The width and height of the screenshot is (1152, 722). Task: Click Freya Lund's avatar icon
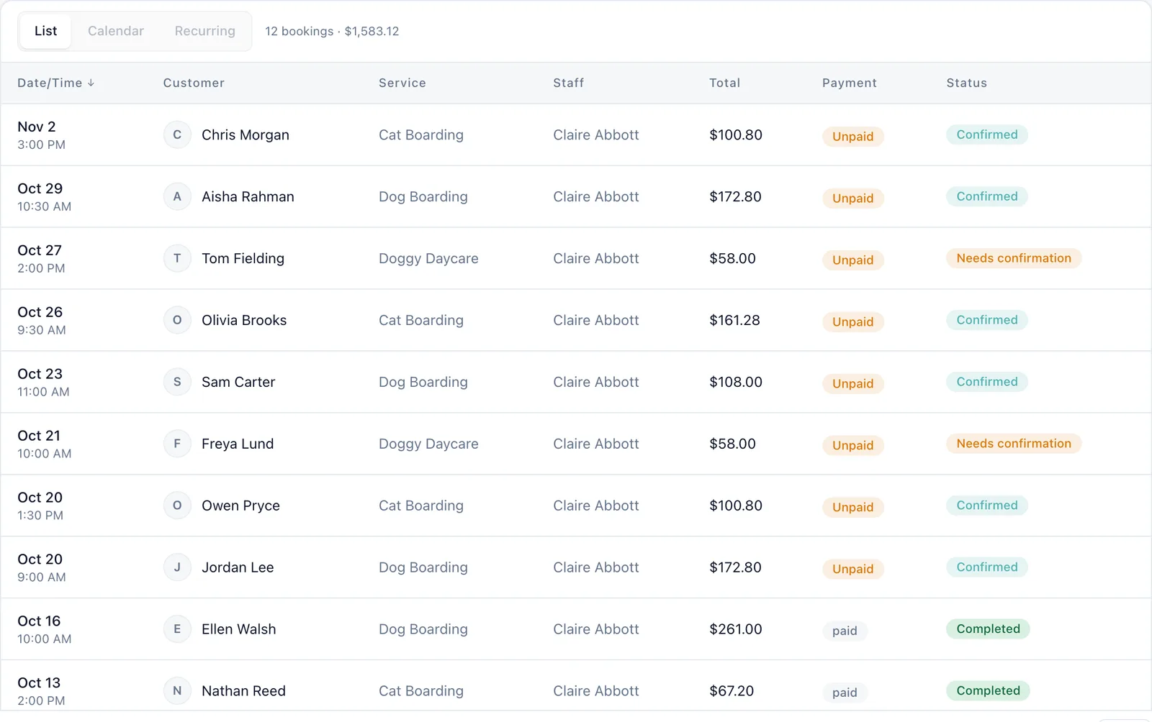point(177,444)
